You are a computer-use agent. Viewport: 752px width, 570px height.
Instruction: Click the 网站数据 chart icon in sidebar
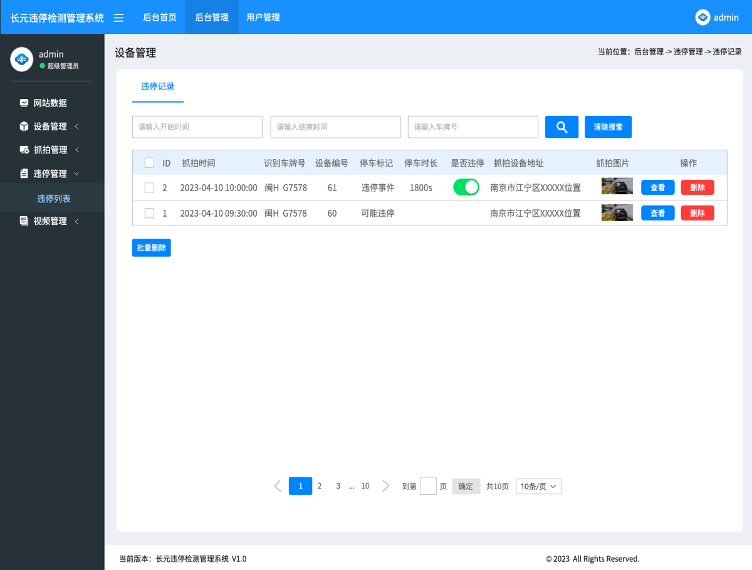(24, 103)
